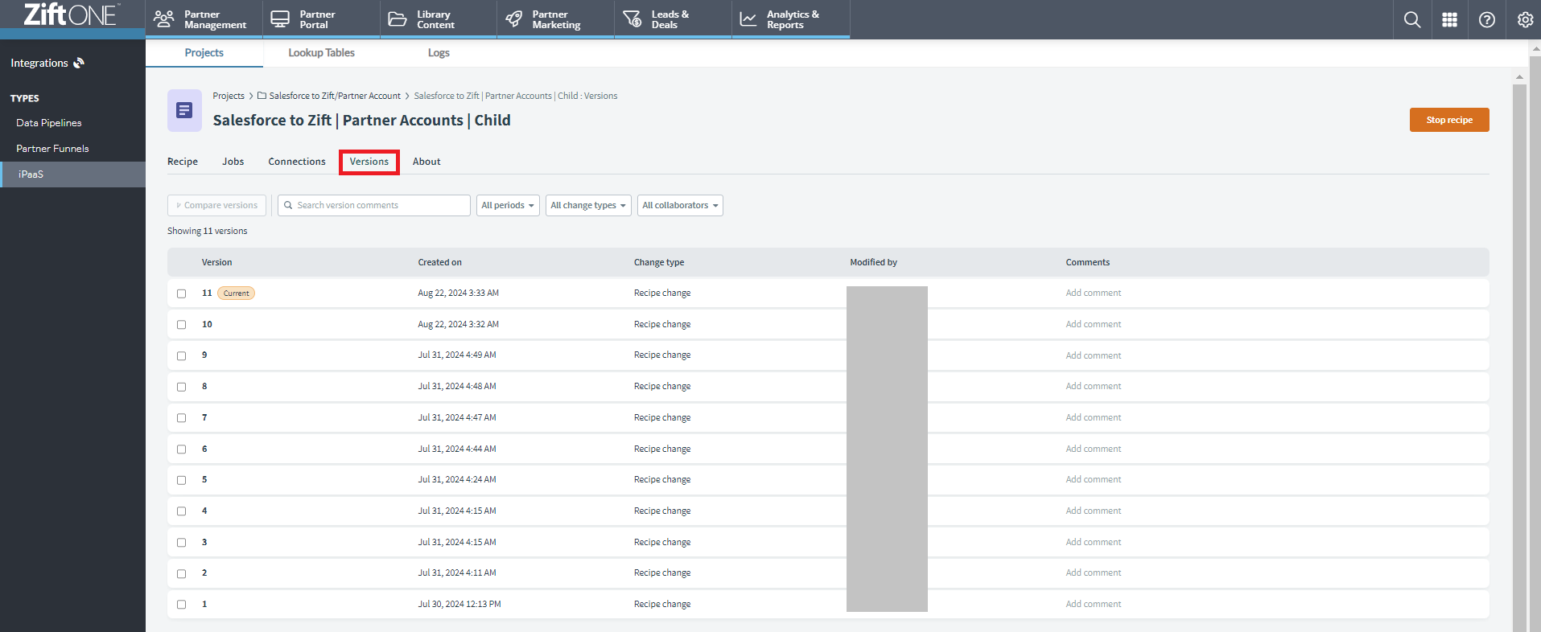Open the Recipe tab
1541x632 pixels.
pyautogui.click(x=183, y=162)
